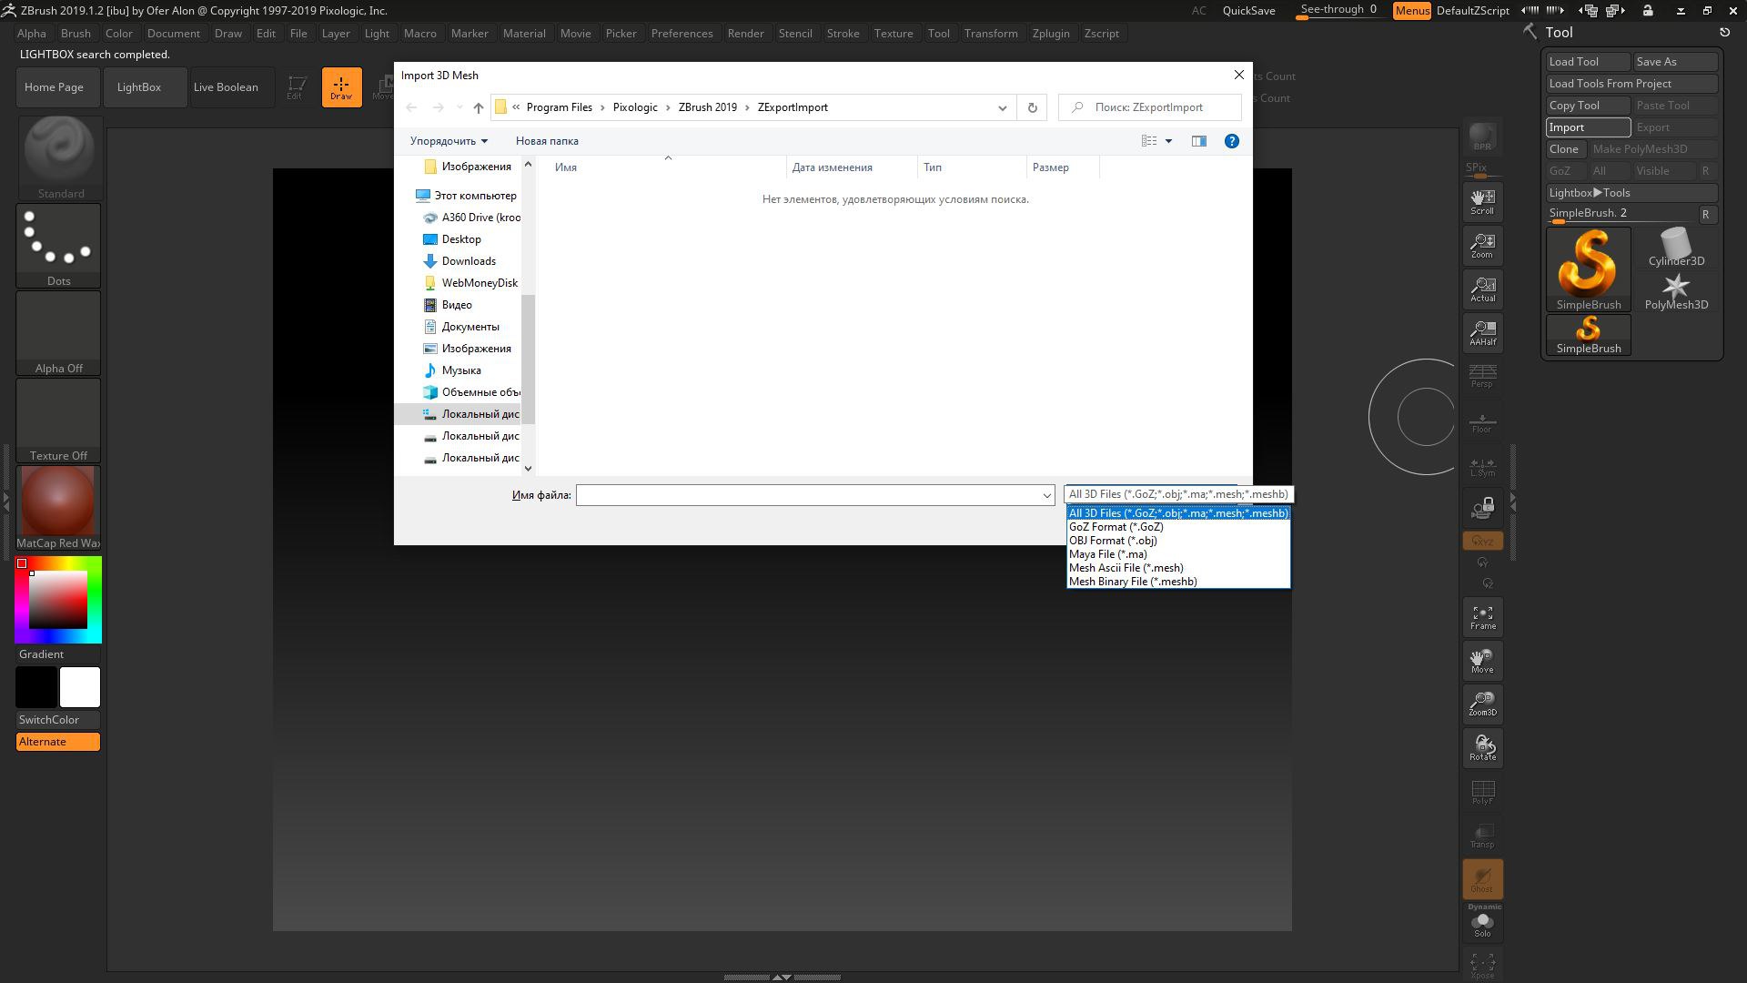Image resolution: width=1747 pixels, height=983 pixels.
Task: Click the AAHalf icon
Action: [x=1482, y=333]
